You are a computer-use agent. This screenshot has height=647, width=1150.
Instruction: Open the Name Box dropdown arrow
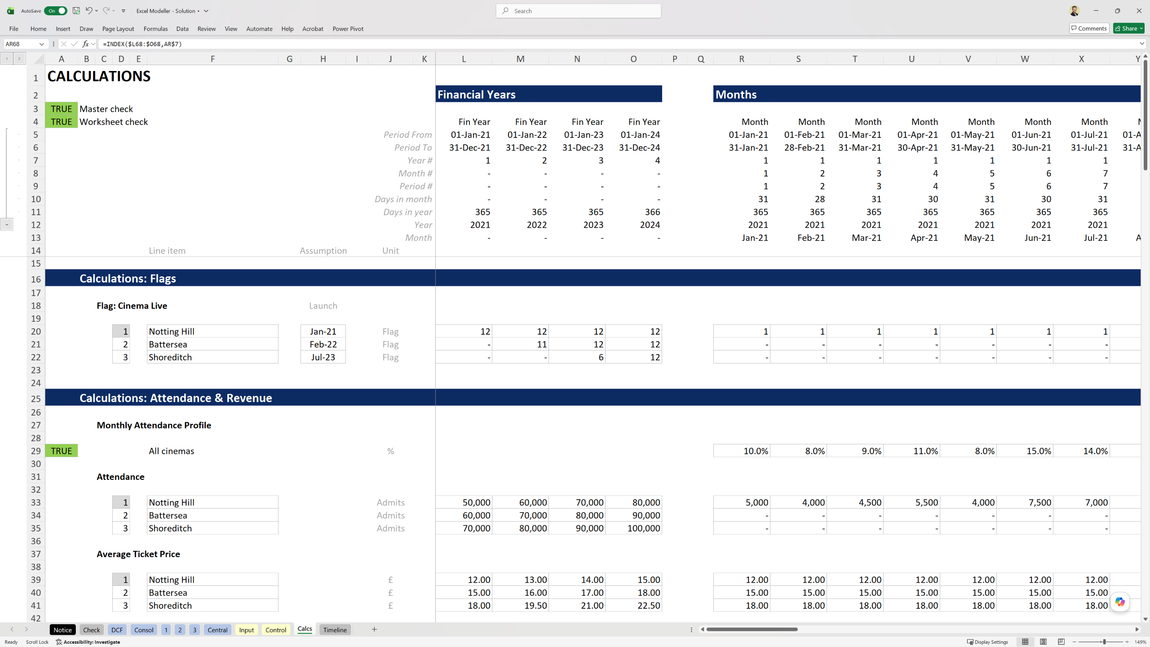tap(41, 44)
